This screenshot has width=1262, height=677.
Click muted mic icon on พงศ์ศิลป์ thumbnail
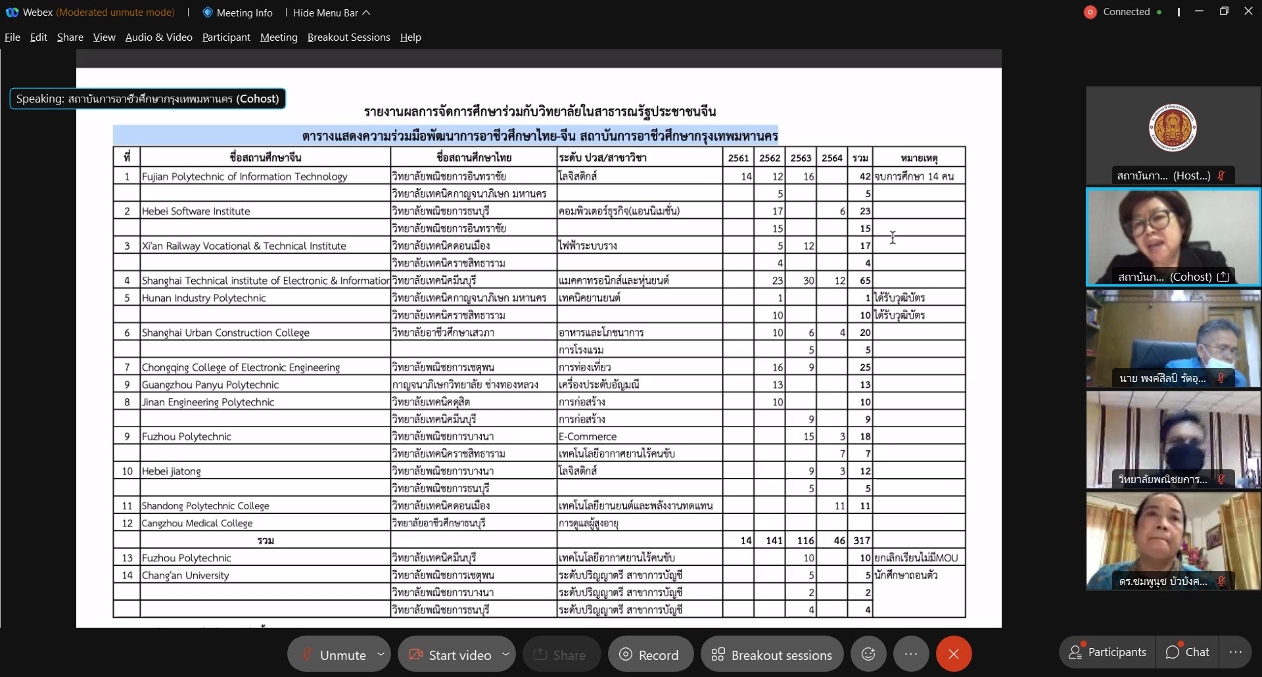[x=1221, y=378]
